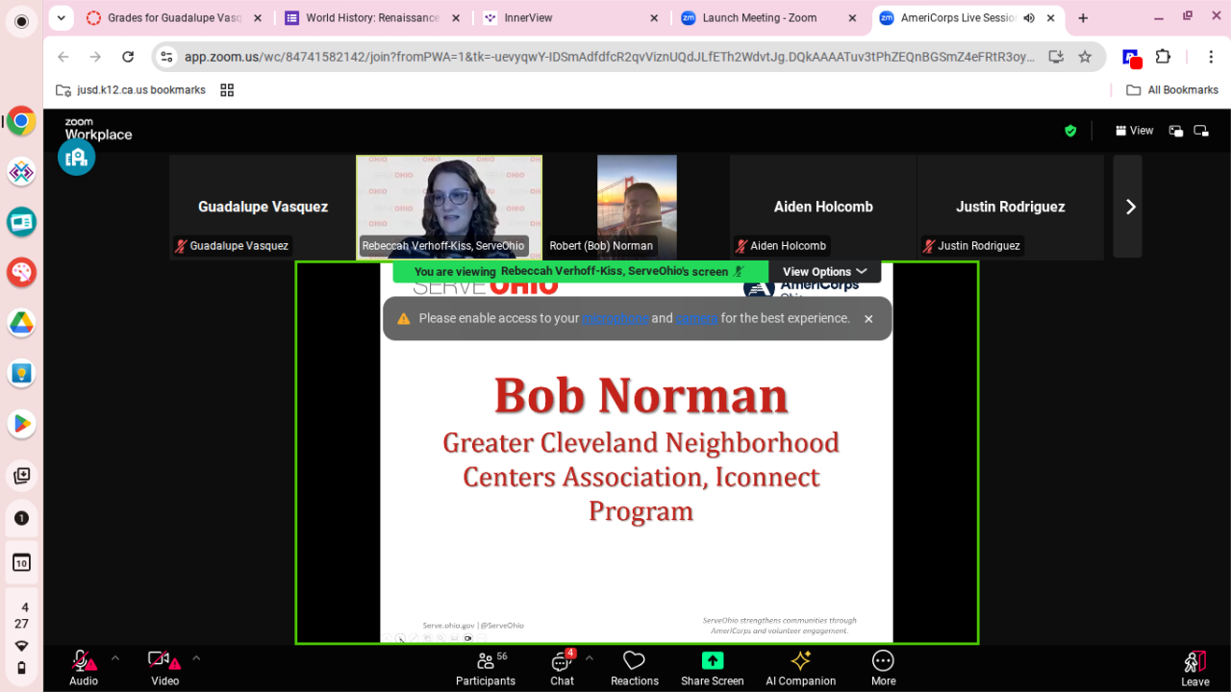Open the Participants panel

(x=486, y=669)
